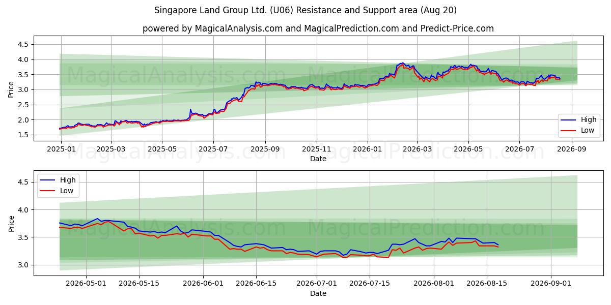Click the '2025-09' tick on upper chart

(265, 149)
